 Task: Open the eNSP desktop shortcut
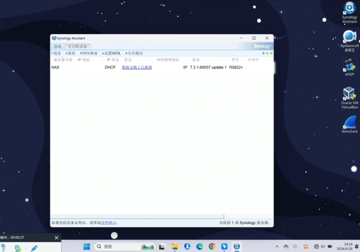point(349,67)
